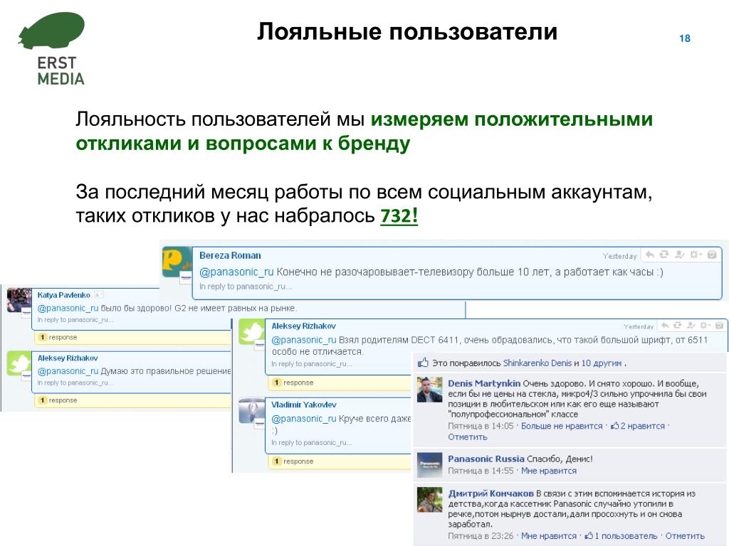
Task: Click the Erst Media zeppelin logo
Action: pos(51,31)
